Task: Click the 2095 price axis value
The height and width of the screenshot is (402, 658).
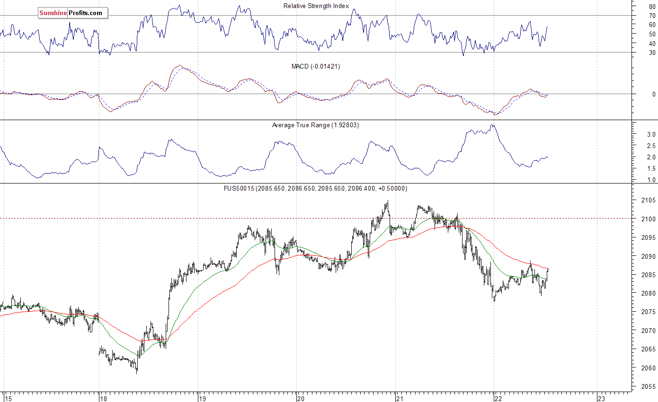Action: tap(648, 238)
